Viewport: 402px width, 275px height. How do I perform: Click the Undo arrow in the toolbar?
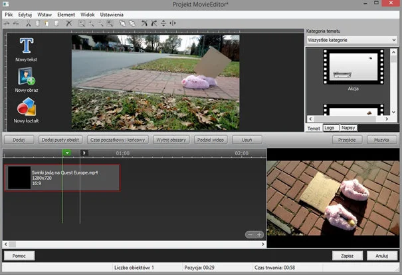7,23
